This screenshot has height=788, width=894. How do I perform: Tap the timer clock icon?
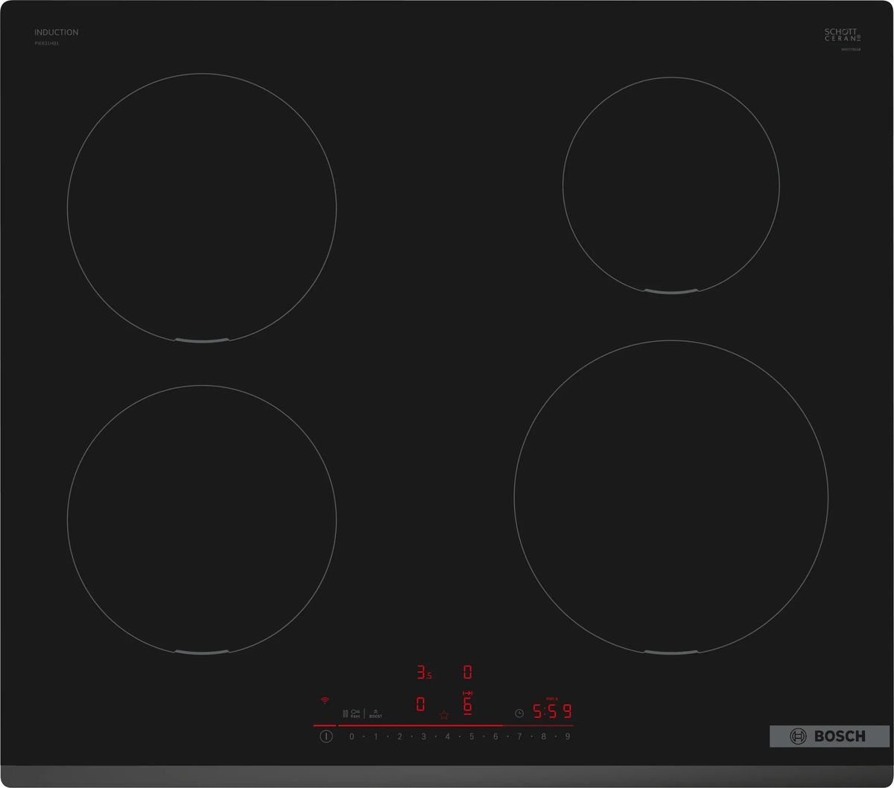pyautogui.click(x=519, y=713)
